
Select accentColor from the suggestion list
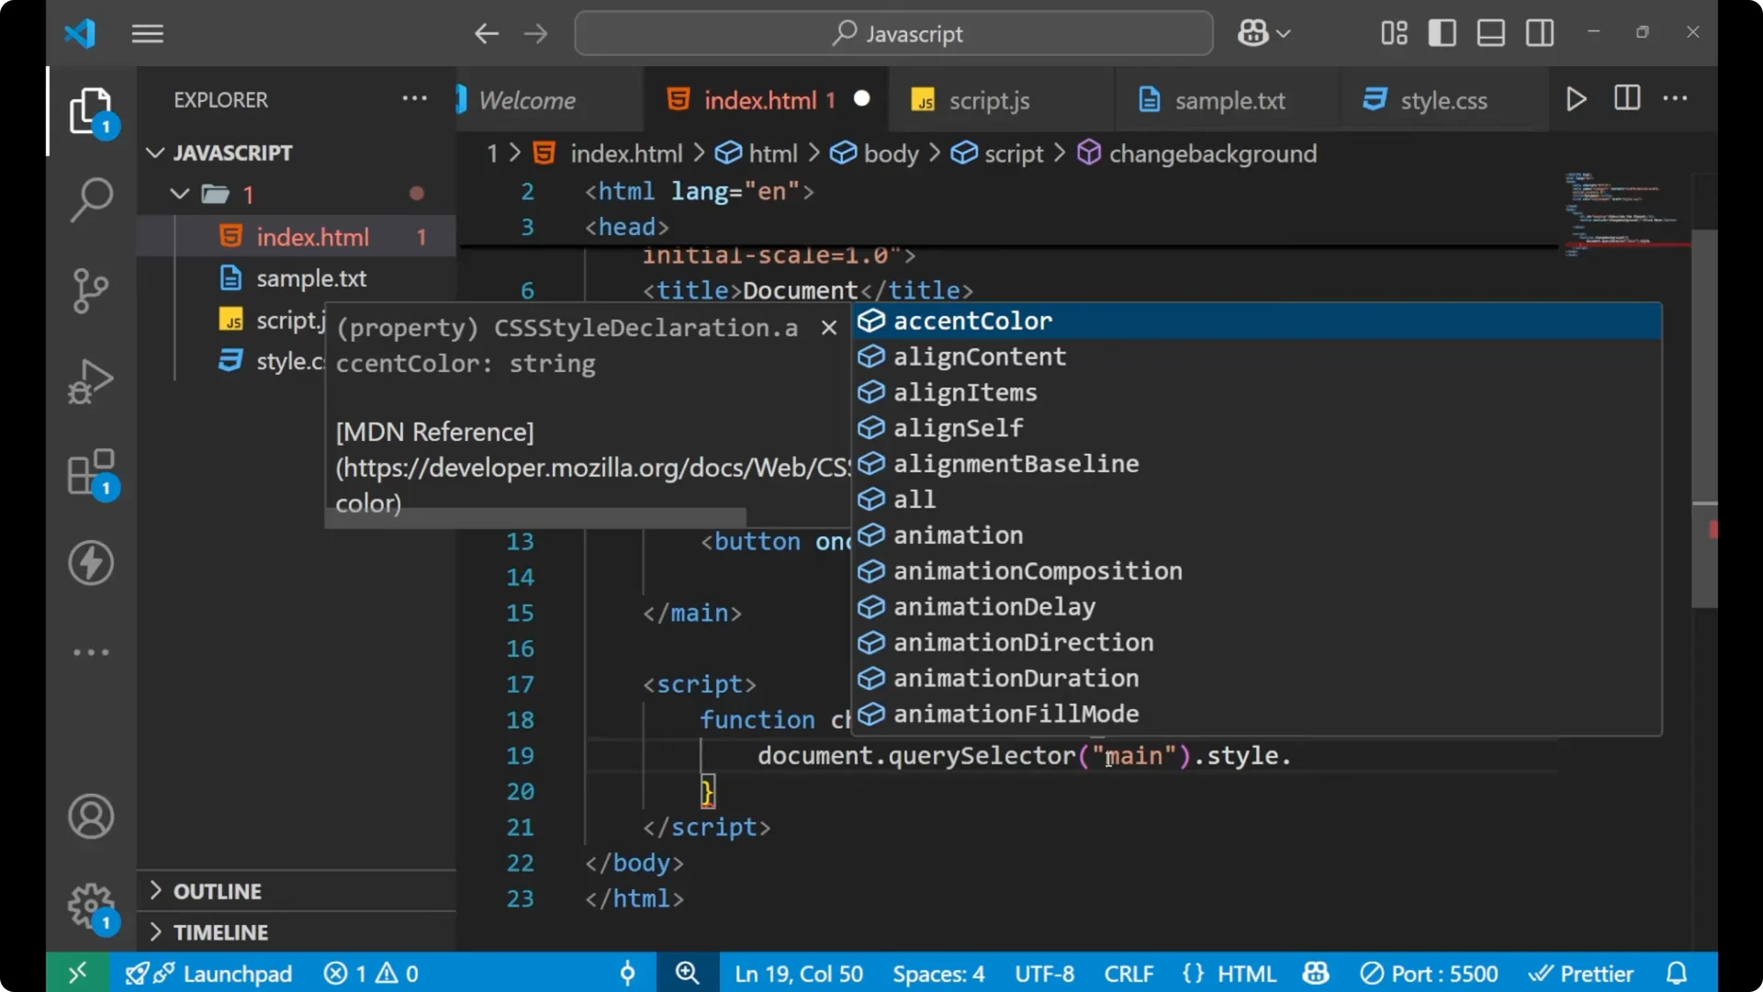click(x=973, y=321)
